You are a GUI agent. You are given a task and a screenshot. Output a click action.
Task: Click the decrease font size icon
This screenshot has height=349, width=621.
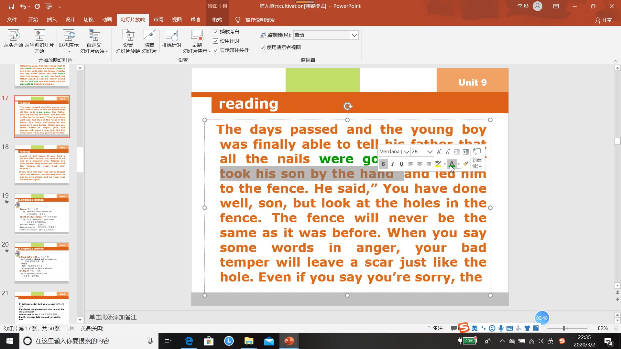coord(447,151)
